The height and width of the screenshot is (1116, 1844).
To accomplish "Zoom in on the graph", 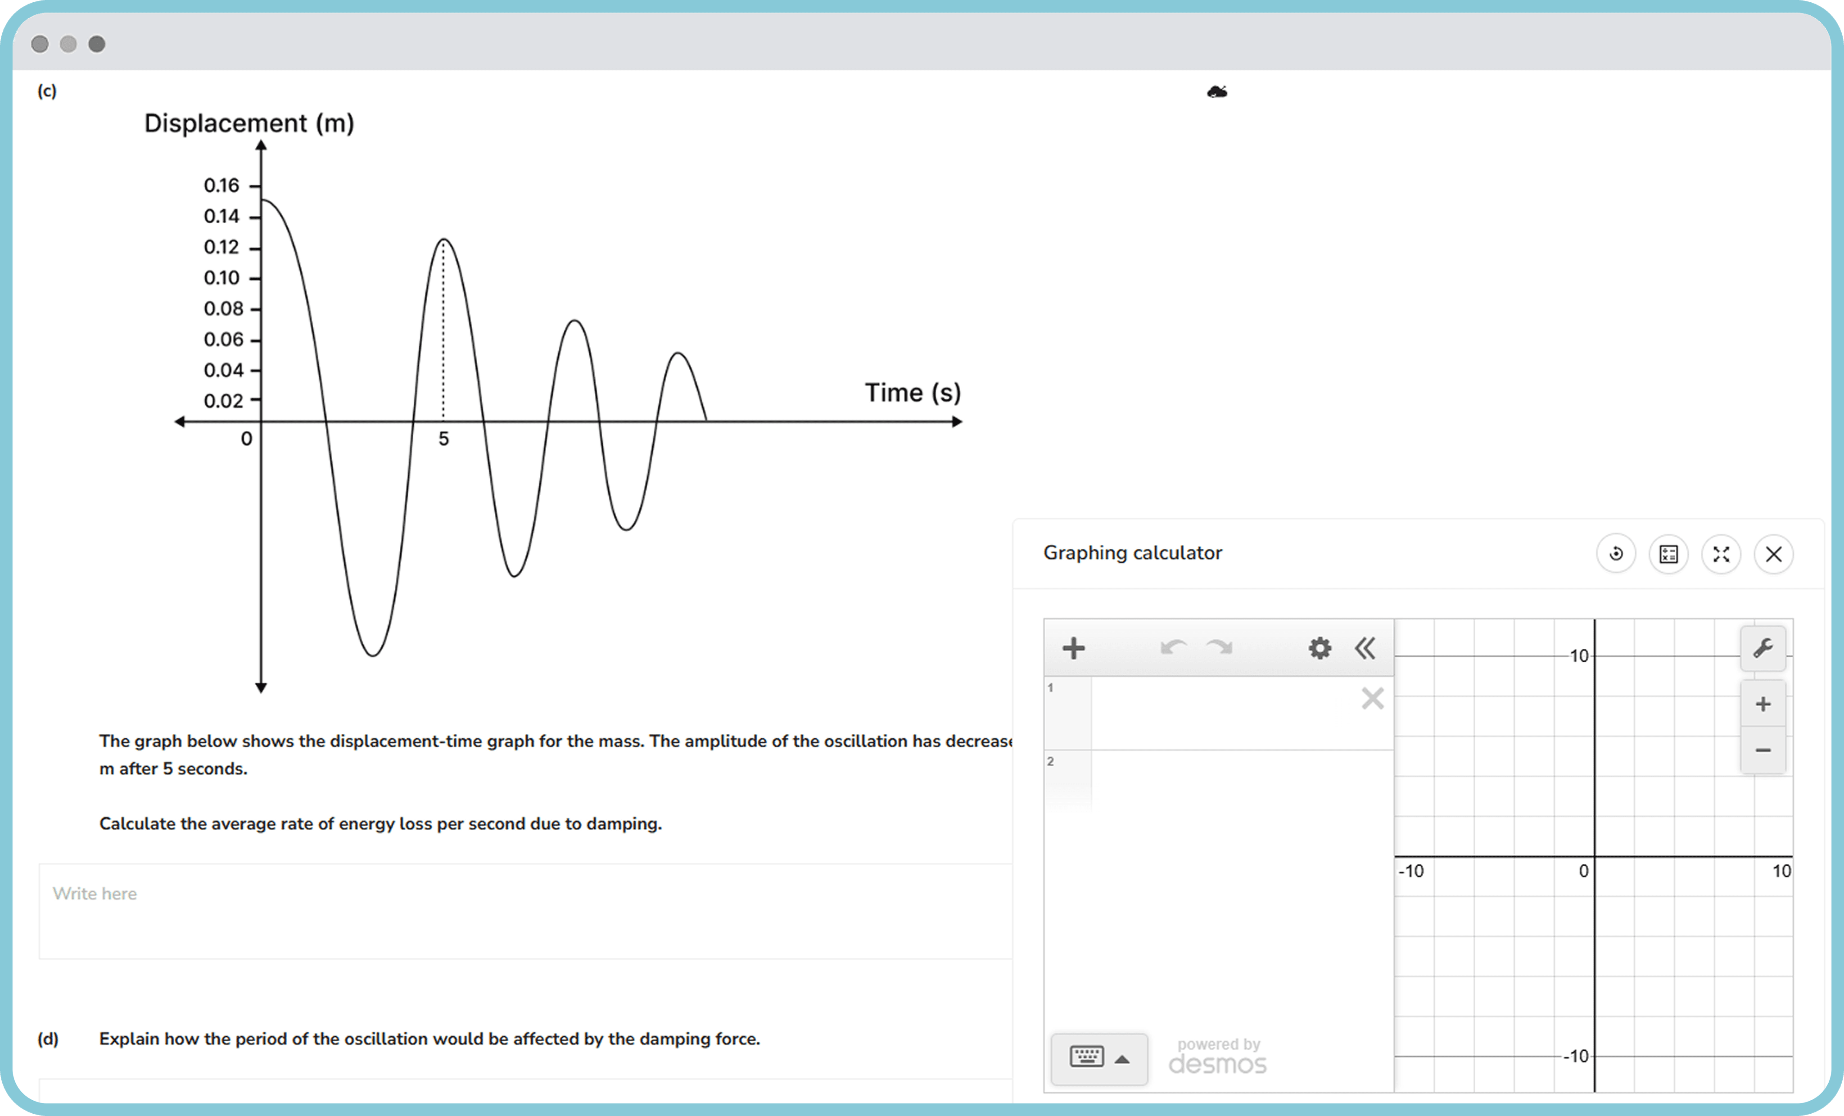I will coord(1763,705).
